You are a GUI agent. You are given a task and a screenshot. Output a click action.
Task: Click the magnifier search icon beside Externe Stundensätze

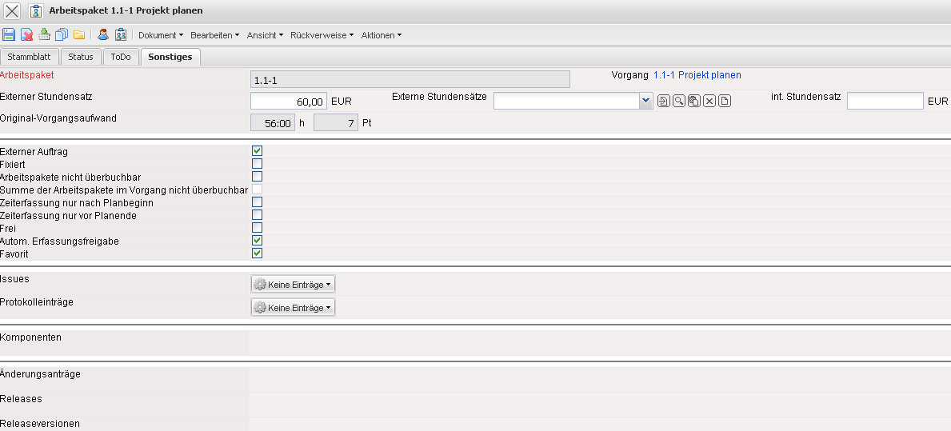[678, 101]
